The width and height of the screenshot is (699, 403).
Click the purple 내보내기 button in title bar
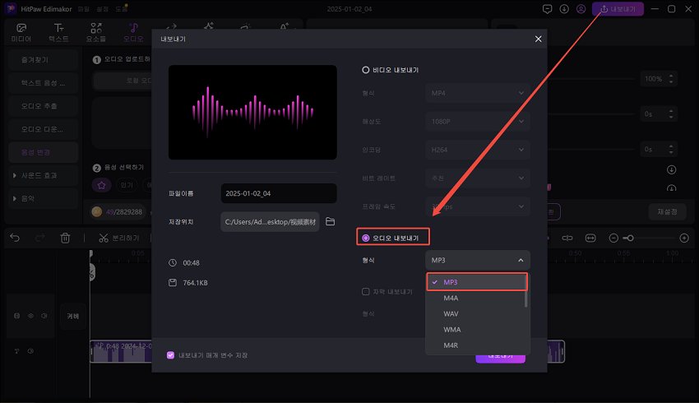coord(617,9)
